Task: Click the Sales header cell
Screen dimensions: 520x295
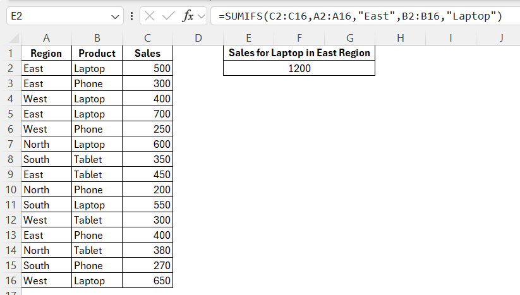Action: (x=147, y=53)
